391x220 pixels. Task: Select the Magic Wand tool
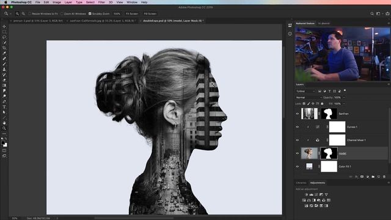pos(4,43)
